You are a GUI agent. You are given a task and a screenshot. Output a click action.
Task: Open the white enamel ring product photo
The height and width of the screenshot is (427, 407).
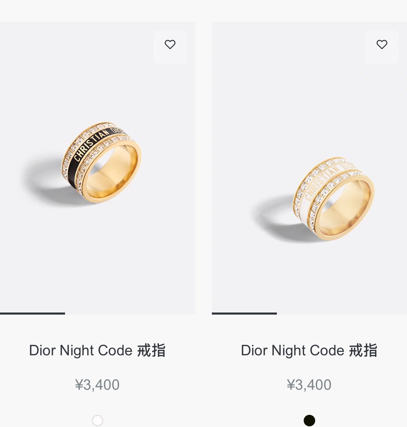coord(309,168)
